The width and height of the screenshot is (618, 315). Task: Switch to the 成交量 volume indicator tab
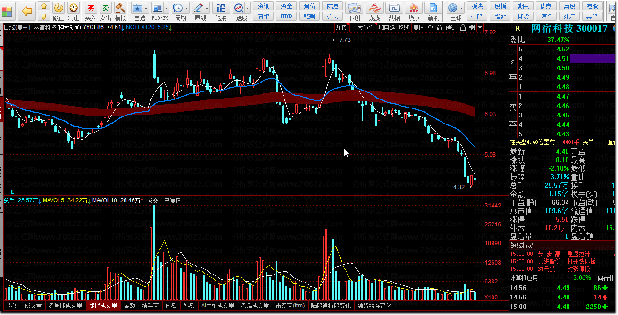tap(33, 306)
